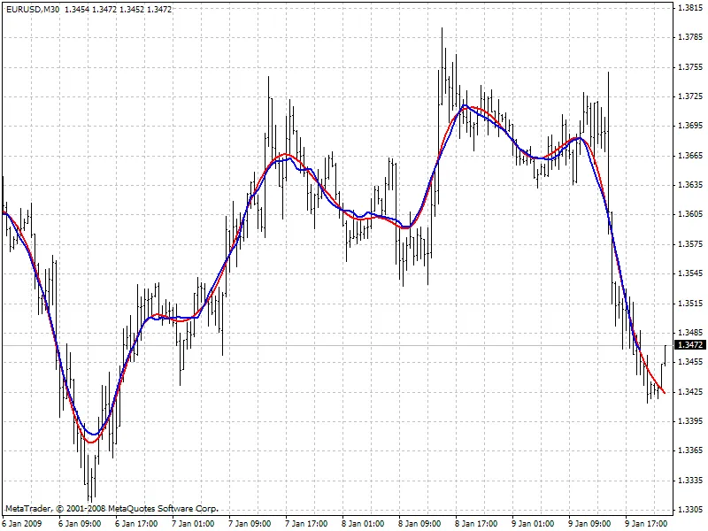Click the 6 Jan 2009 date label
This screenshot has width=708, height=531.
pyautogui.click(x=23, y=523)
